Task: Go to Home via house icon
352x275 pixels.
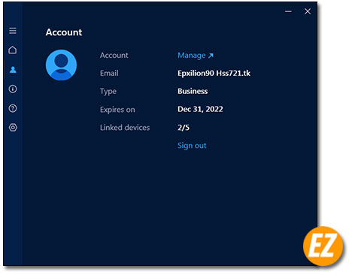Action: point(13,50)
